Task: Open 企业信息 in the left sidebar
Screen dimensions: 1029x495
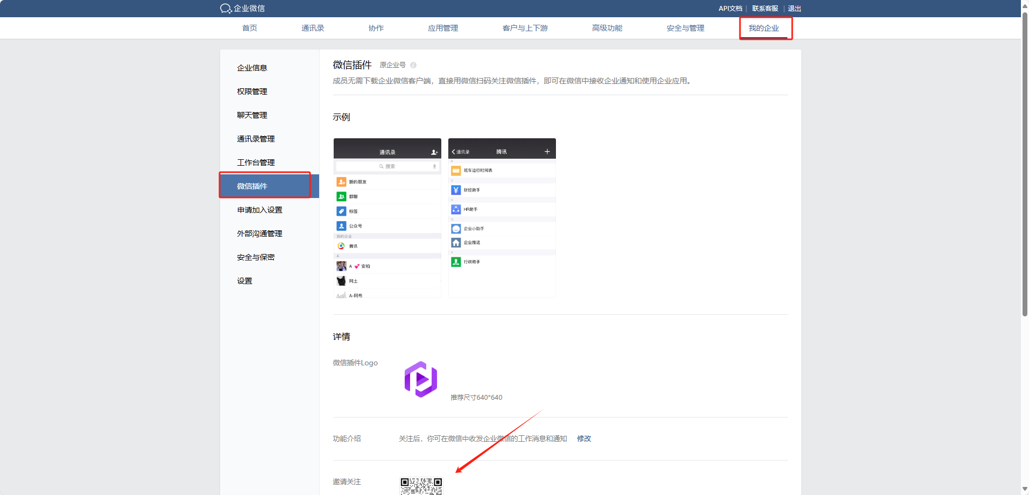Action: (x=252, y=68)
